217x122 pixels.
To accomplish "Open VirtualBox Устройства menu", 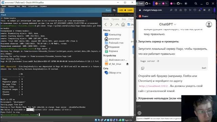I will point(33,6).
